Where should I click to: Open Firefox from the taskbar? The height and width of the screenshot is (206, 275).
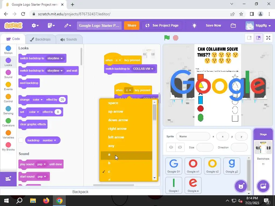tap(46, 201)
